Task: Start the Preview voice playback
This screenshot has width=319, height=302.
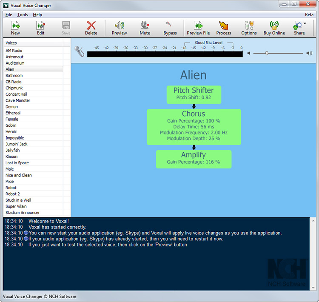Action: 119,28
